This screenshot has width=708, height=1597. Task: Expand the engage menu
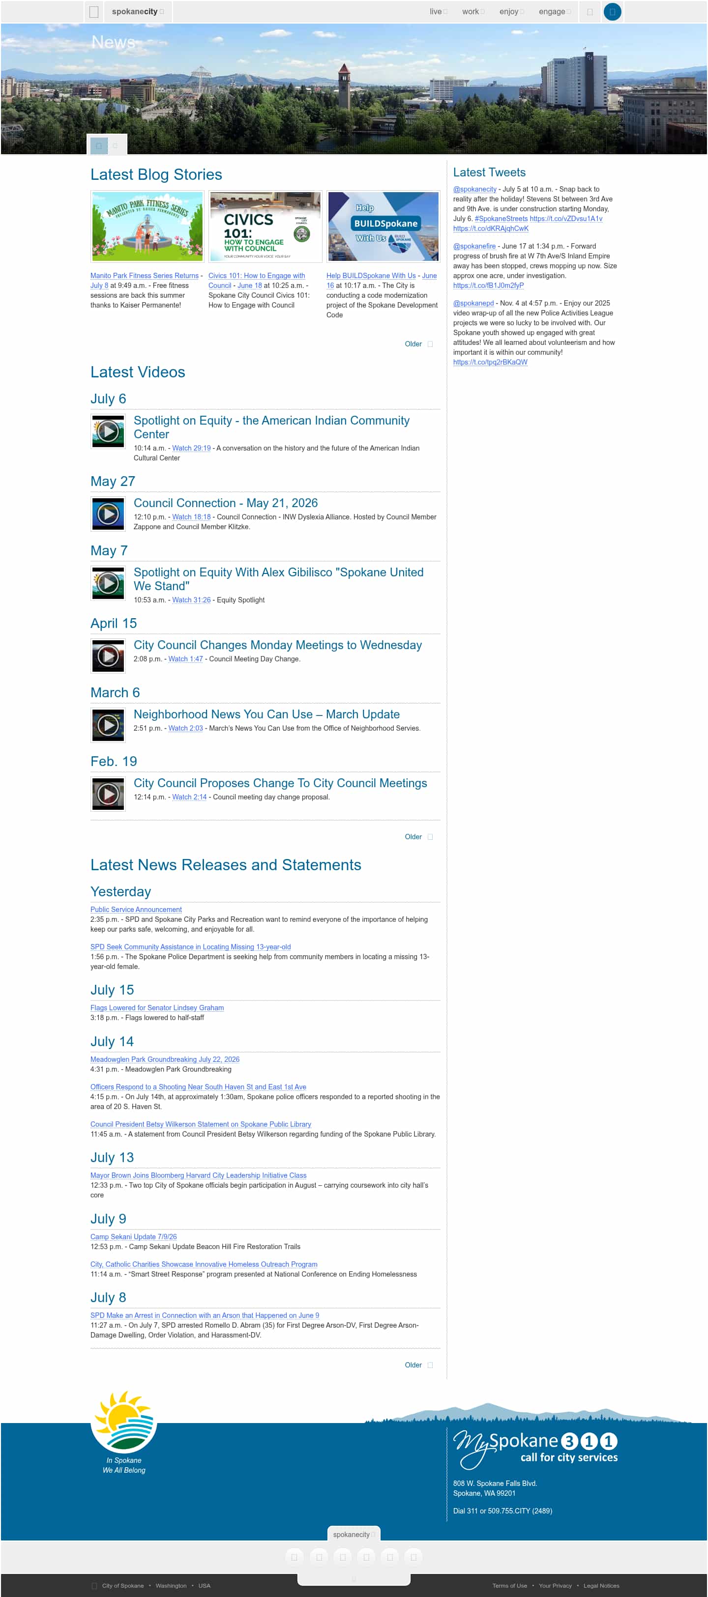click(555, 12)
